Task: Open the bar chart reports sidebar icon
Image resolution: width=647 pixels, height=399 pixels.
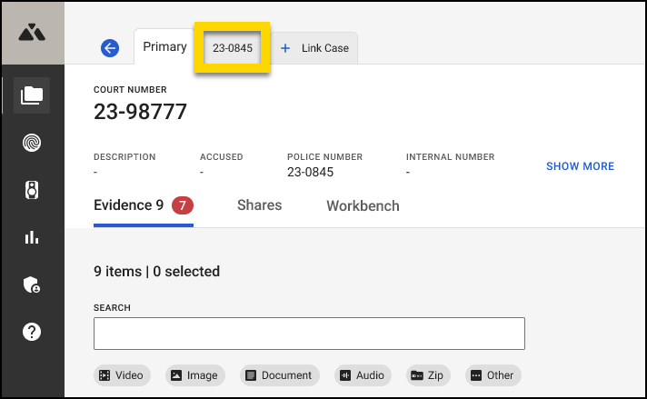Action: 32,237
